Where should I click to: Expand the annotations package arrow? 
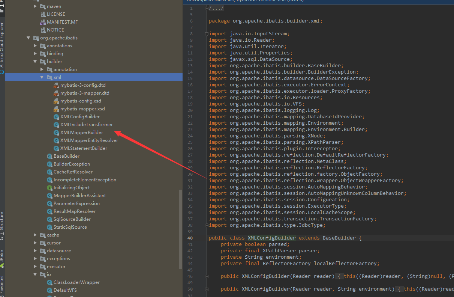[x=35, y=46]
